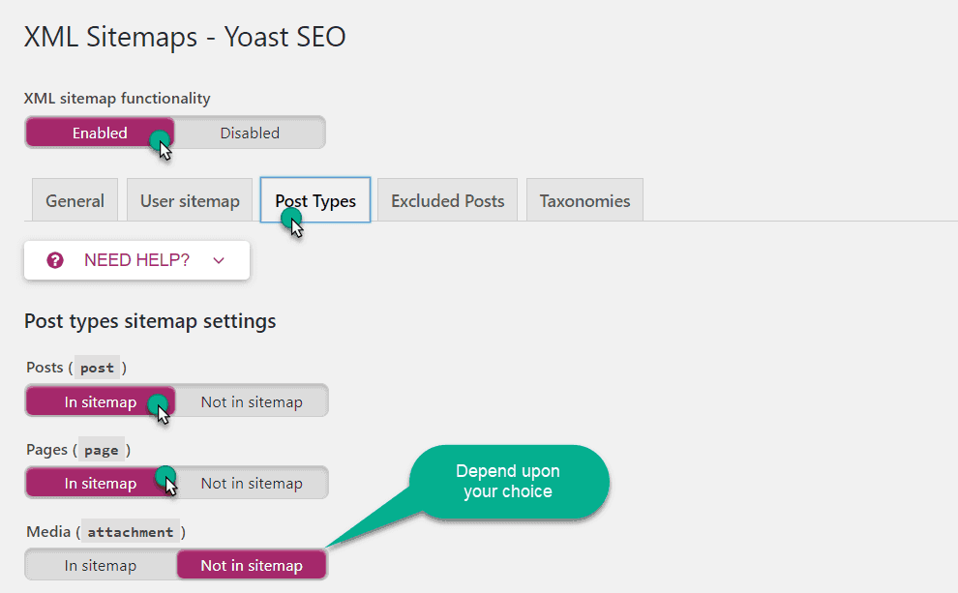Click the XML Sitemaps - Yoast SEO title
Viewport: 958px width, 593px height.
tap(185, 37)
